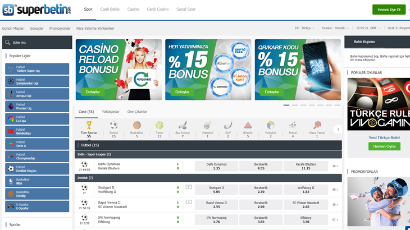The height and width of the screenshot is (230, 410).
Task: Open the Spor top tab
Action: (88, 10)
